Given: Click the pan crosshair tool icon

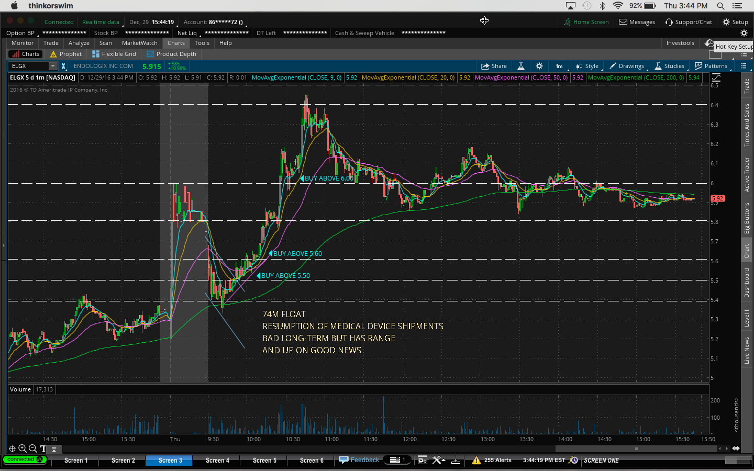Looking at the screenshot, I should pos(12,448).
